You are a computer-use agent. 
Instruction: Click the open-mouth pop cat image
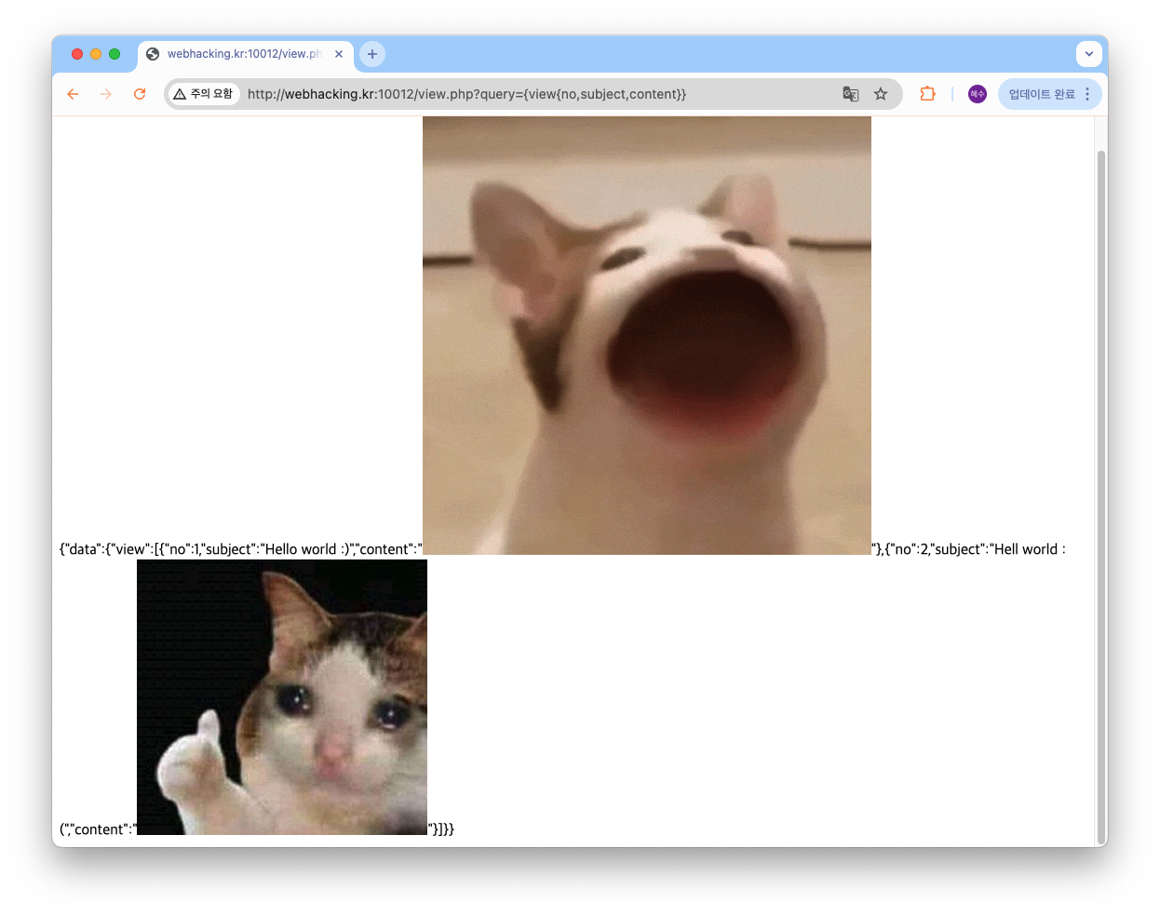coord(647,335)
